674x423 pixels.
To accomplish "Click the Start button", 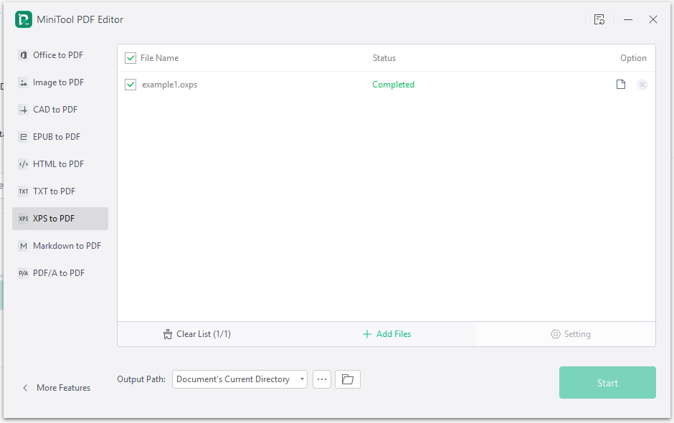I will (607, 383).
